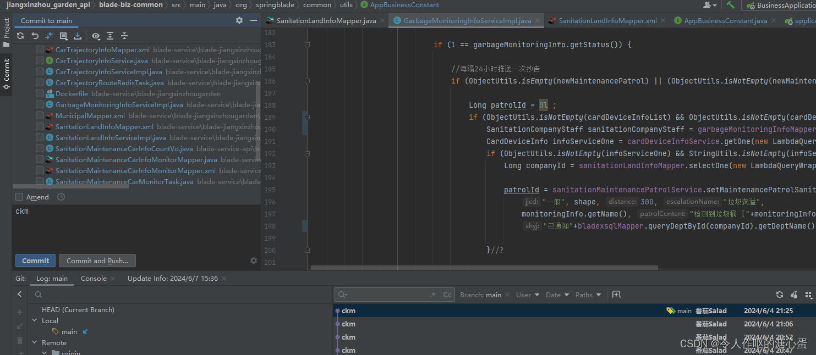The width and height of the screenshot is (816, 355).
Task: Click the Build project hammer icon
Action: tap(731, 5)
